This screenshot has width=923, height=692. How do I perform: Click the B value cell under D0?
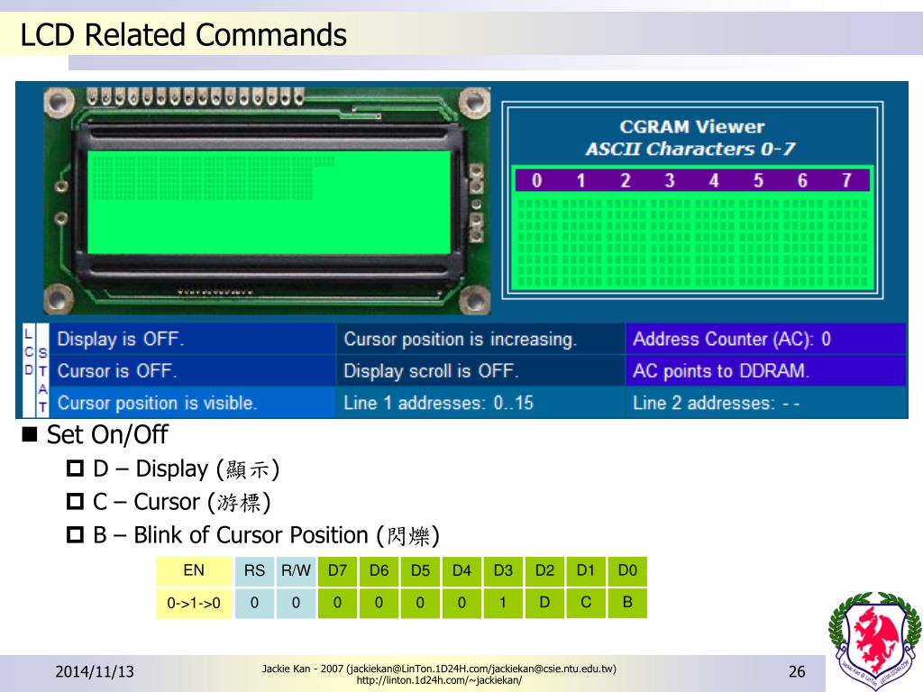point(627,603)
